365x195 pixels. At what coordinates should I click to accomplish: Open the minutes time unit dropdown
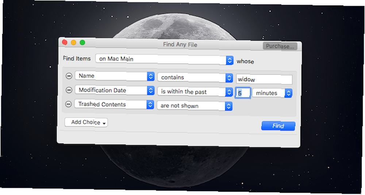click(x=272, y=93)
